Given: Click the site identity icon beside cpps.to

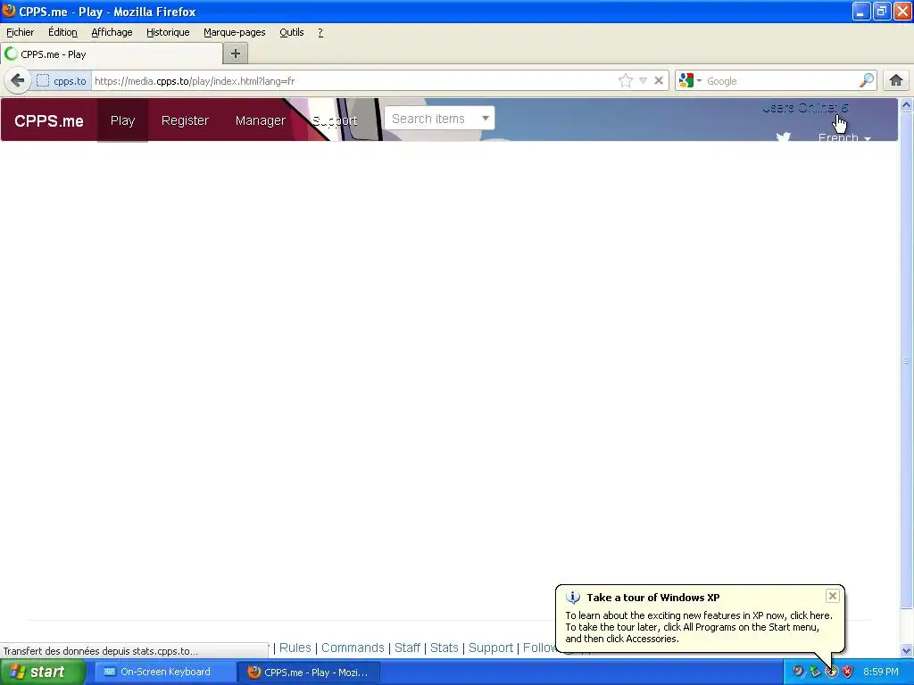Looking at the screenshot, I should (x=43, y=81).
